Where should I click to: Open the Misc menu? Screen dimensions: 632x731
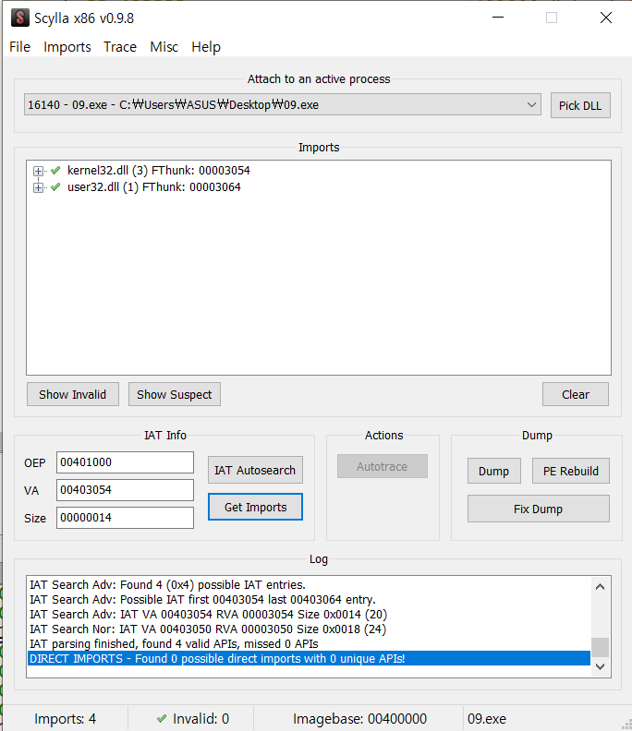164,47
